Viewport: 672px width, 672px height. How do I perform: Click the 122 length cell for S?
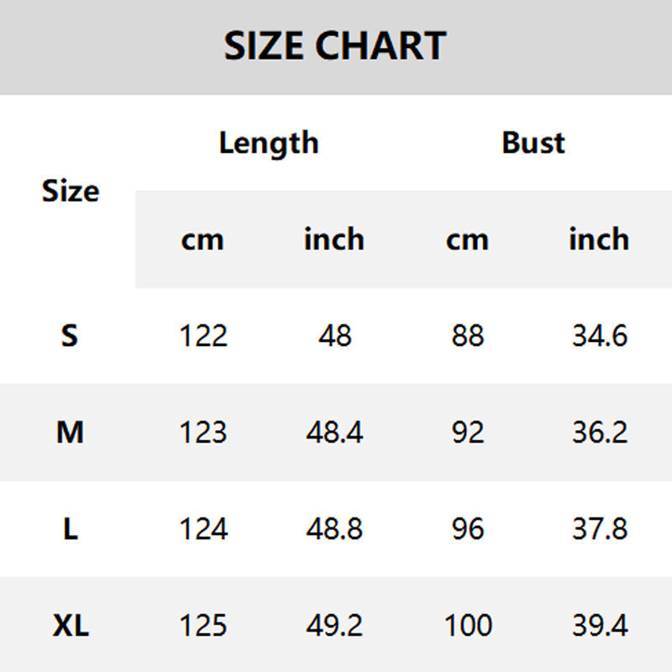click(203, 336)
